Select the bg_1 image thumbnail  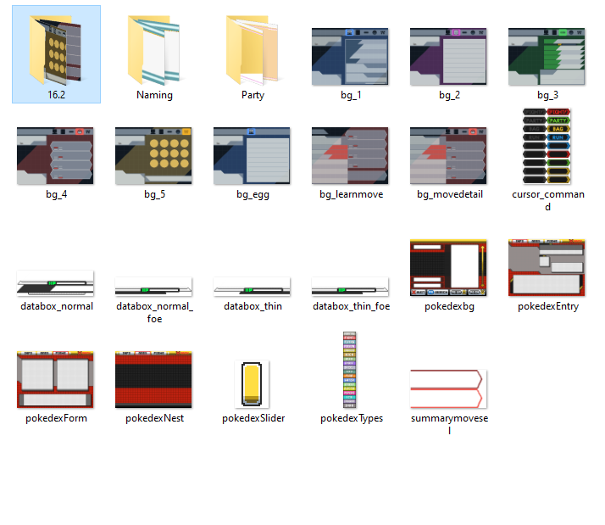[x=351, y=56]
